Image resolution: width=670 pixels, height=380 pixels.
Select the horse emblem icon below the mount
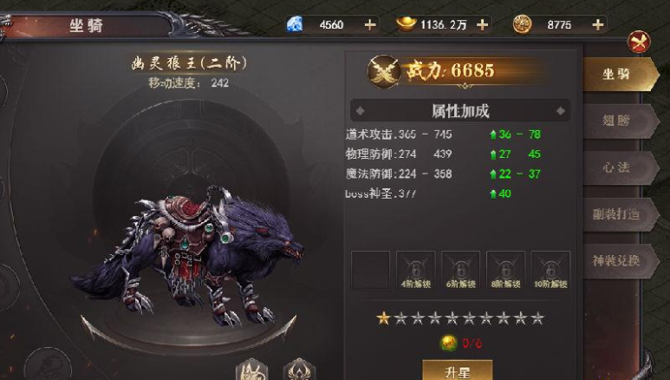pos(251,370)
